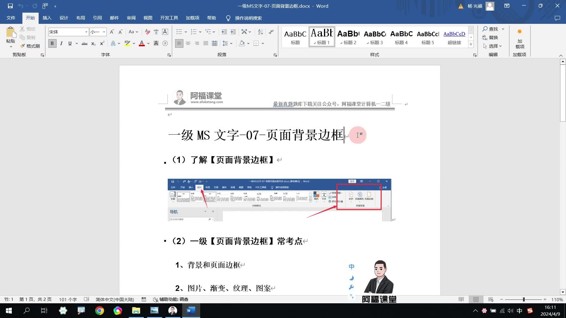
Task: Open the Add-ins button
Action: point(520,39)
